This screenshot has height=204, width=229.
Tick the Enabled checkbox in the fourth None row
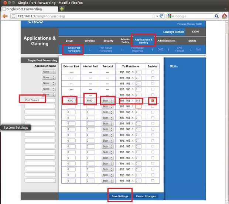point(153,89)
